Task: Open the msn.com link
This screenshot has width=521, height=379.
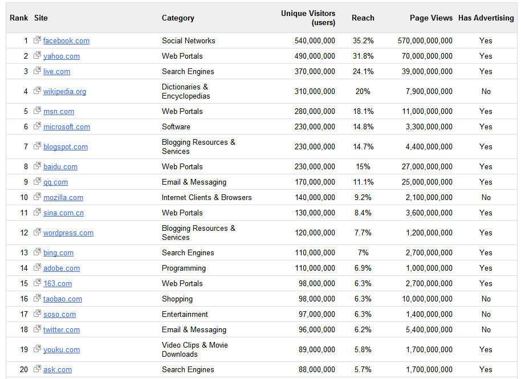Action: tap(59, 111)
